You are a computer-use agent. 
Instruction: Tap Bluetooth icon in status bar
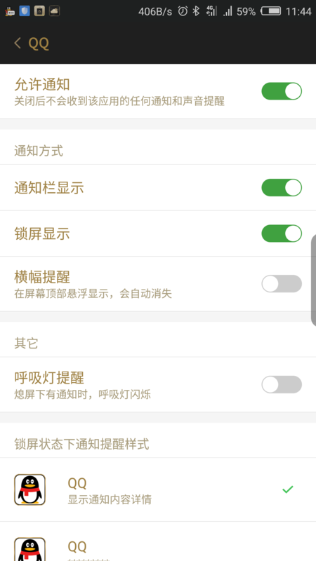point(196,11)
